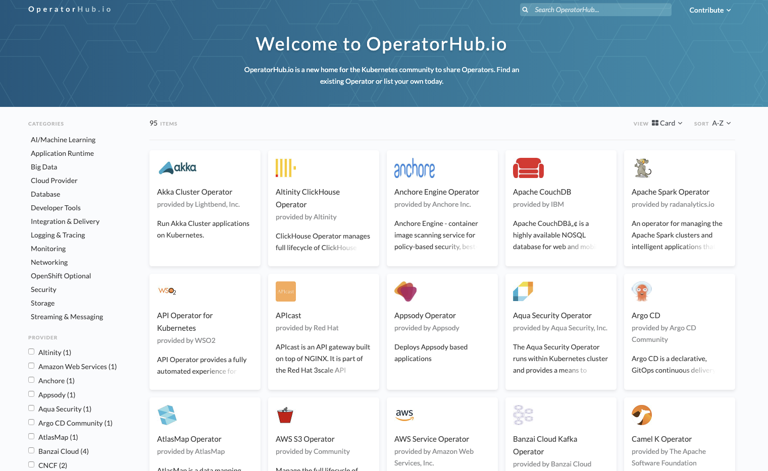768x471 pixels.
Task: Choose the Developer Tools category
Action: [56, 208]
